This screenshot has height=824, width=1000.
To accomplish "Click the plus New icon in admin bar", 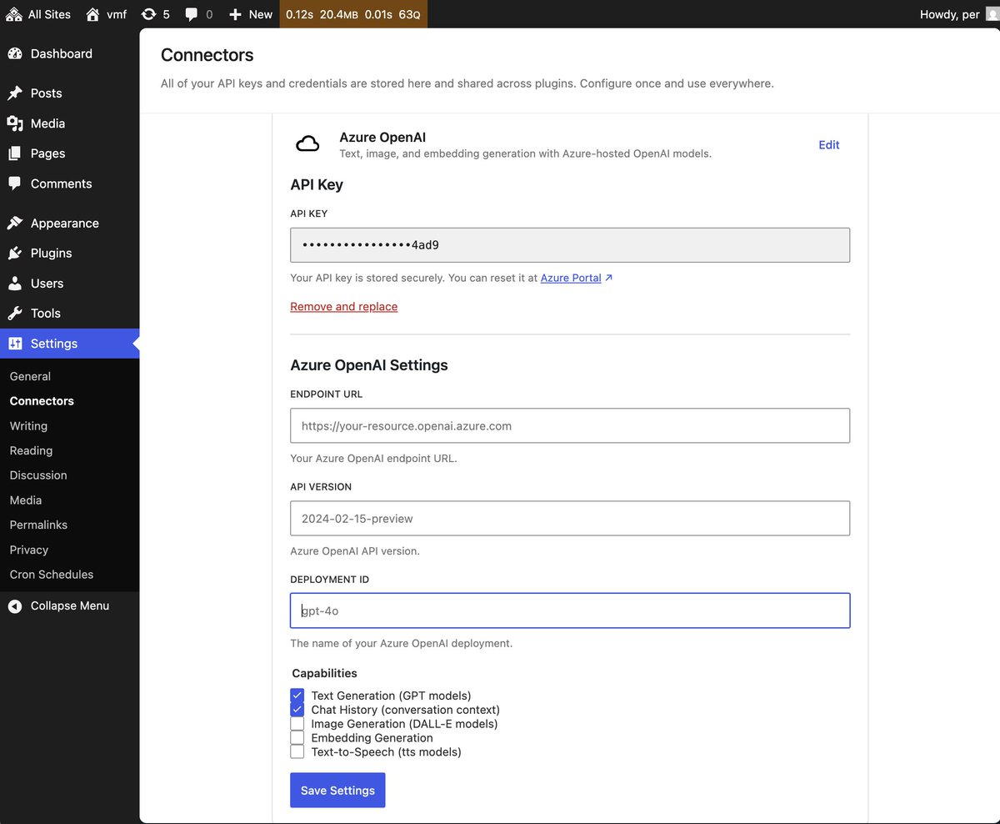I will click(235, 14).
